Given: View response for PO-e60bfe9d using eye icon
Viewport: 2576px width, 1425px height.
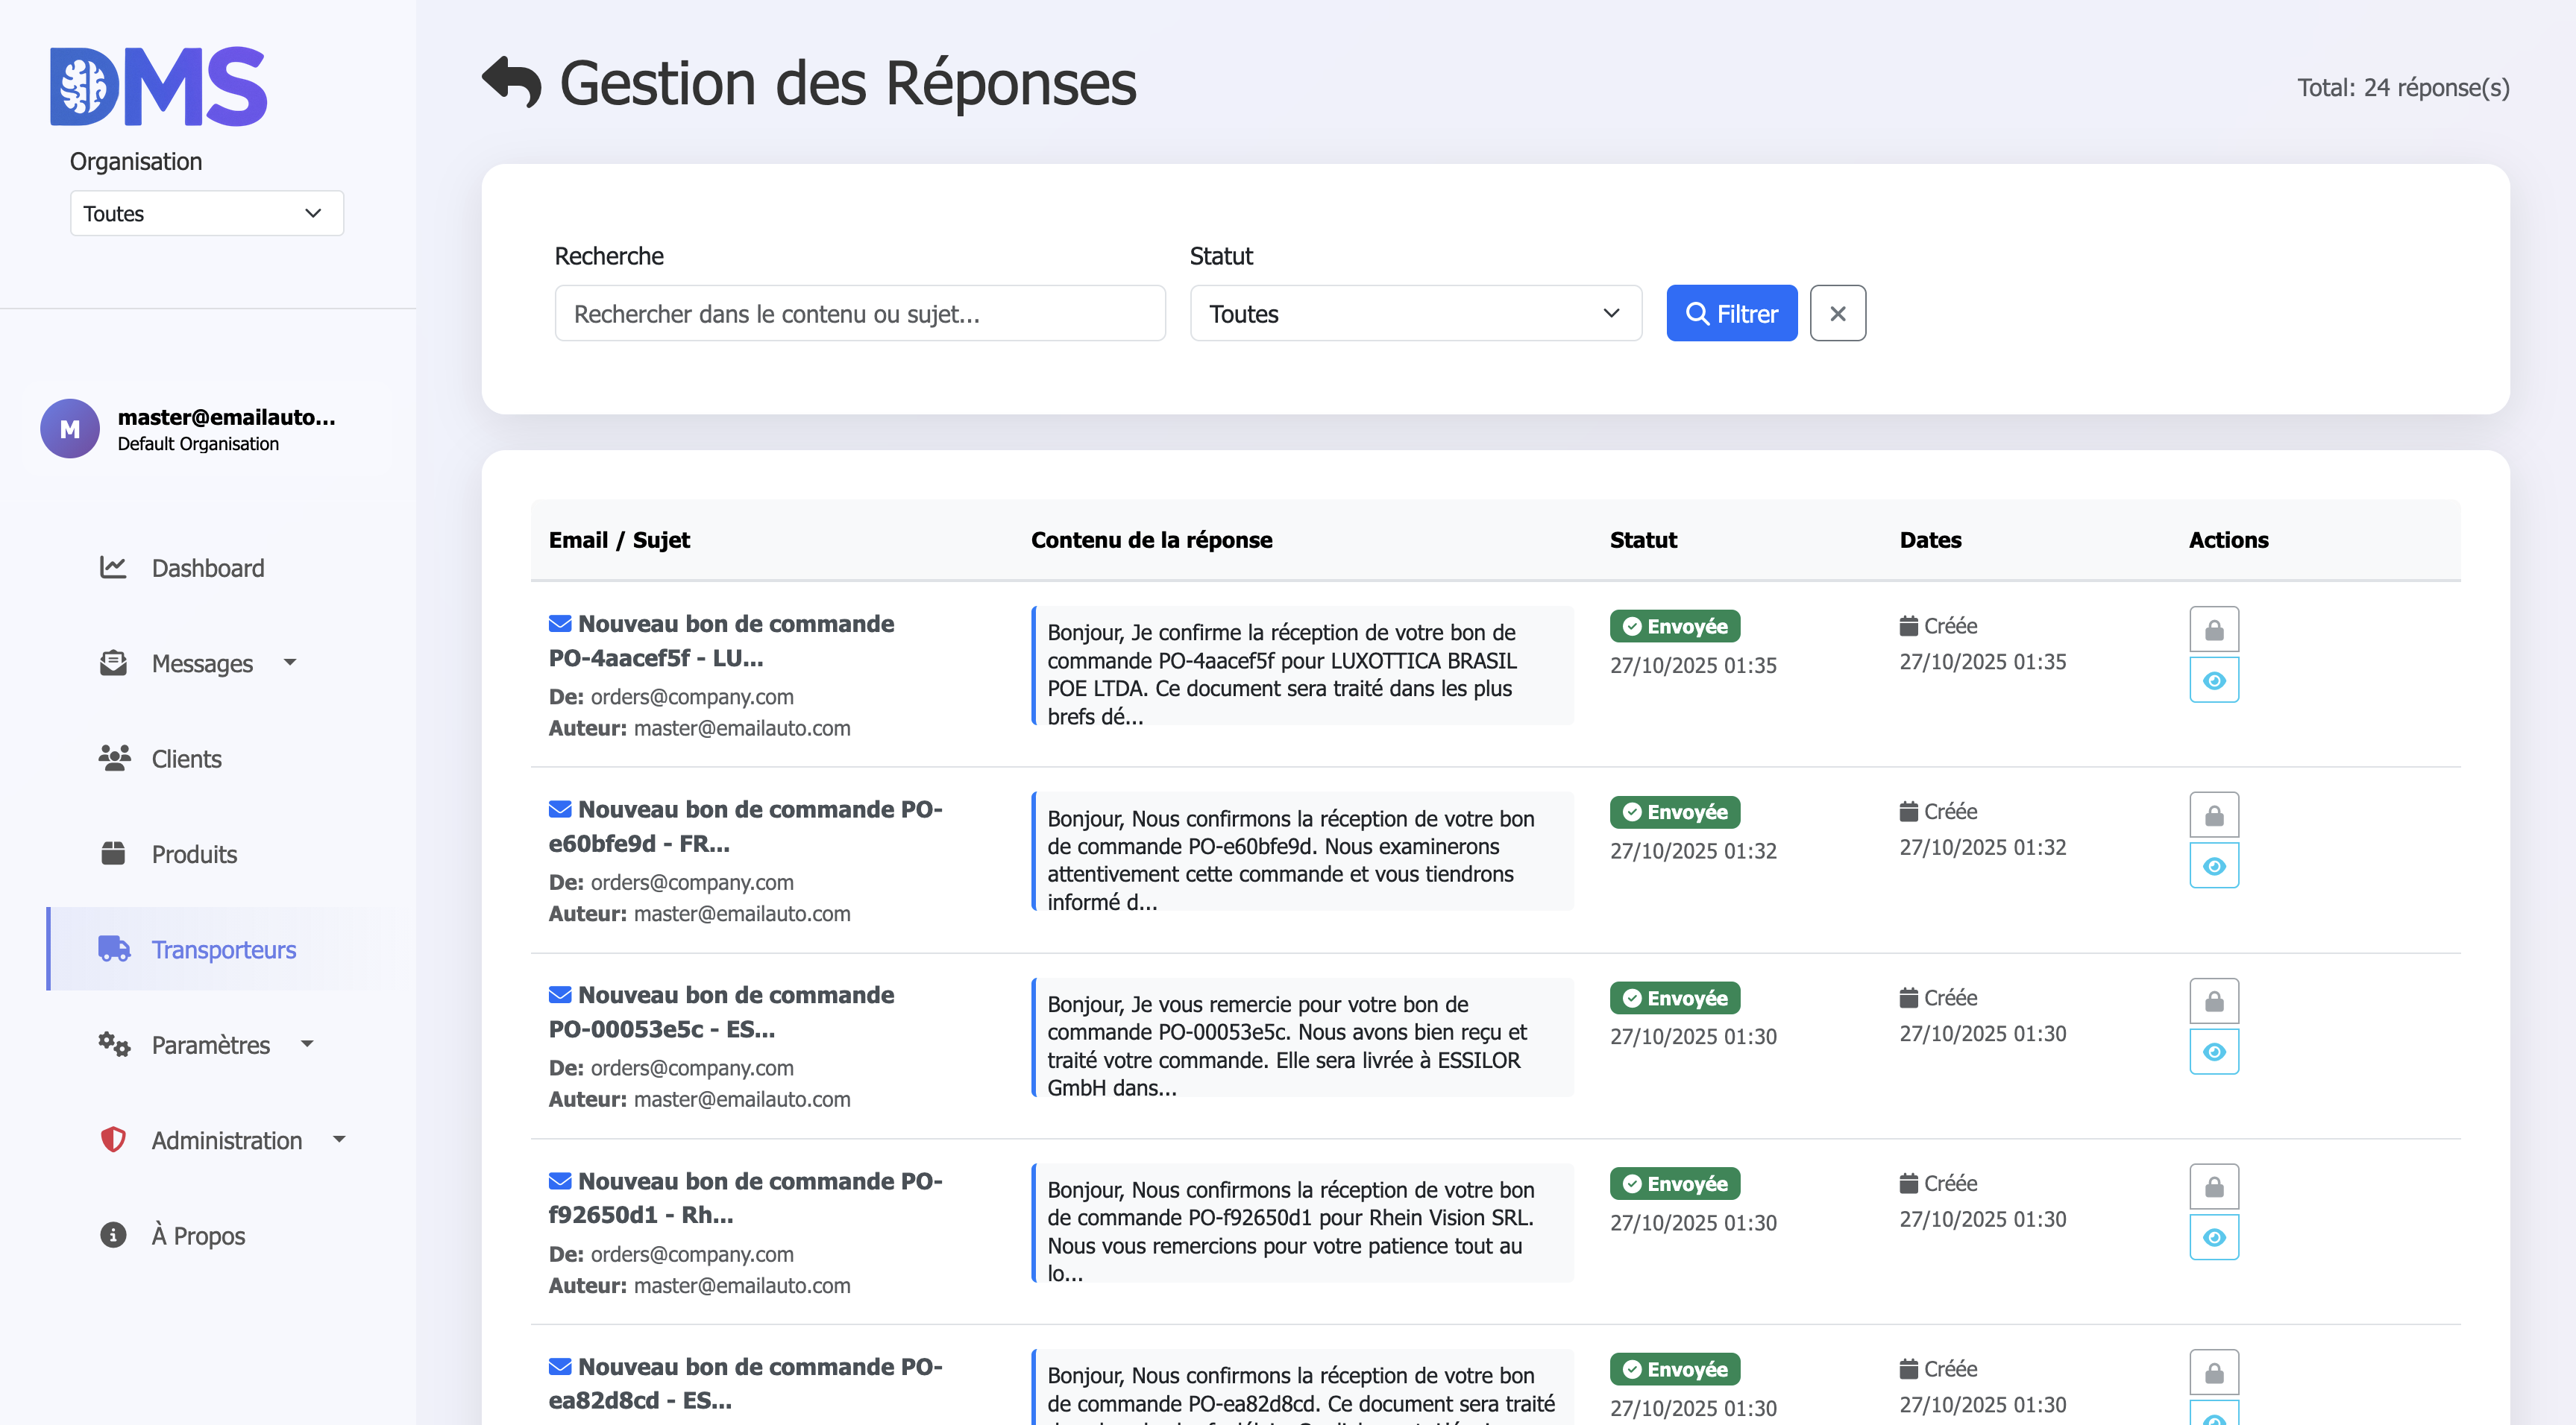Looking at the screenshot, I should click(x=2213, y=866).
